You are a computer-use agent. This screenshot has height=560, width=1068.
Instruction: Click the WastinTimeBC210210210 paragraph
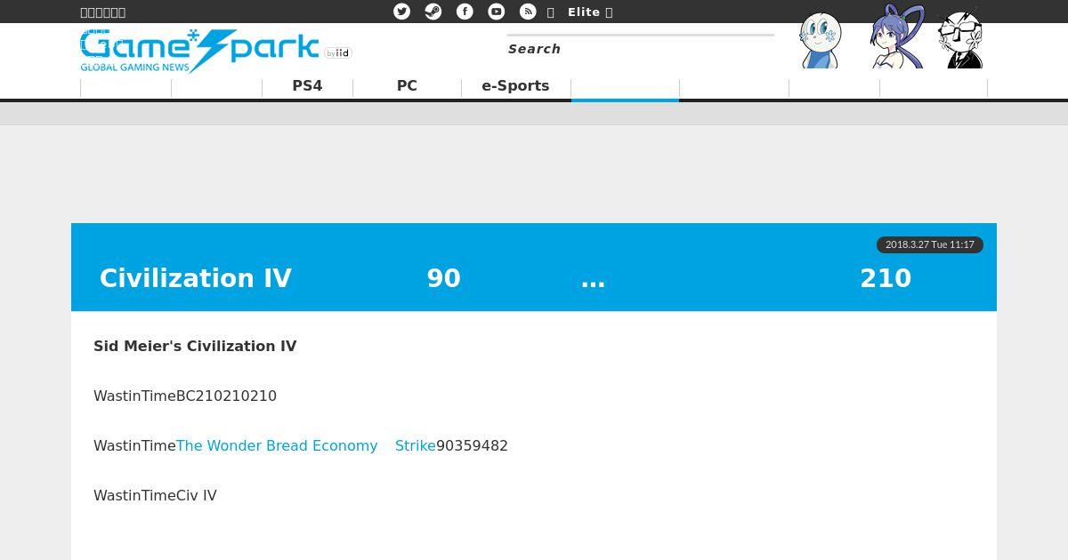(x=185, y=396)
